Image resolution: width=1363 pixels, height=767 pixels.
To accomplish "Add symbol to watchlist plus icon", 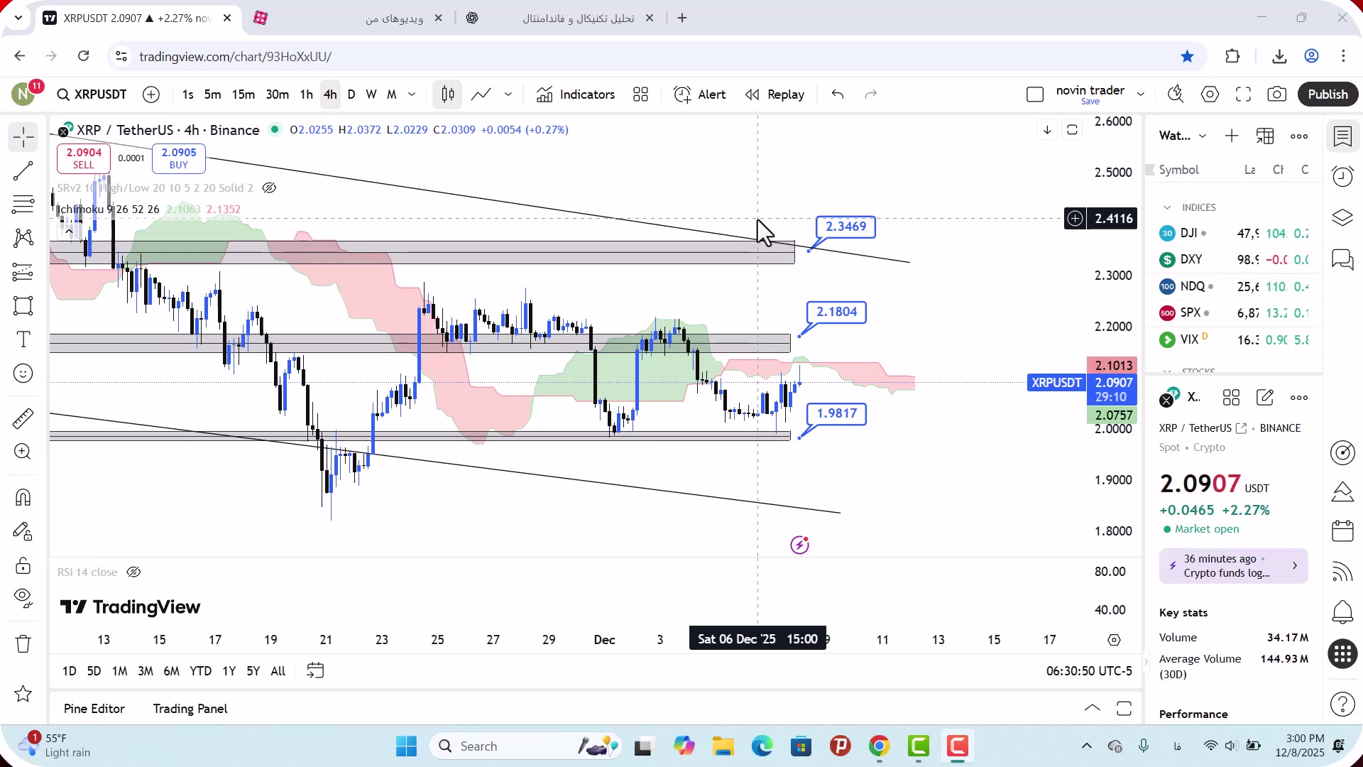I will click(1232, 136).
